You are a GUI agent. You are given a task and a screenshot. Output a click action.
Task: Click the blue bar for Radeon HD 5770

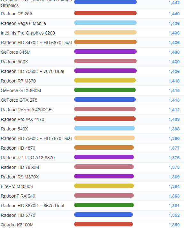(103, 215)
